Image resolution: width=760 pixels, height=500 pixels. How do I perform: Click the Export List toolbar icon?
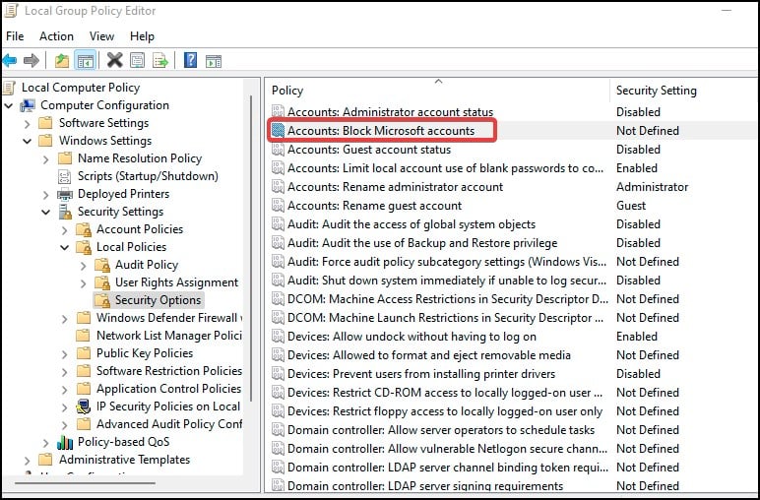pyautogui.click(x=160, y=61)
